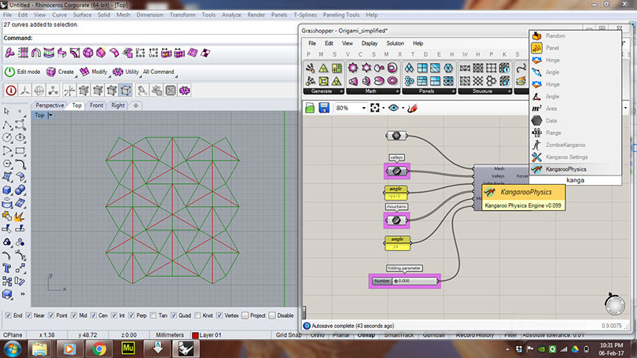Switch to the Perspective viewport tab
The width and height of the screenshot is (637, 358).
pos(50,105)
